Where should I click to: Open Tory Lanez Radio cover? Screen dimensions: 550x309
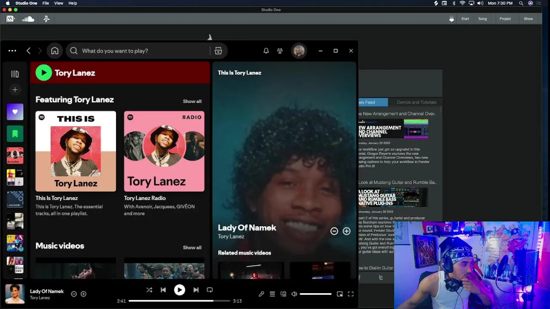click(x=164, y=151)
